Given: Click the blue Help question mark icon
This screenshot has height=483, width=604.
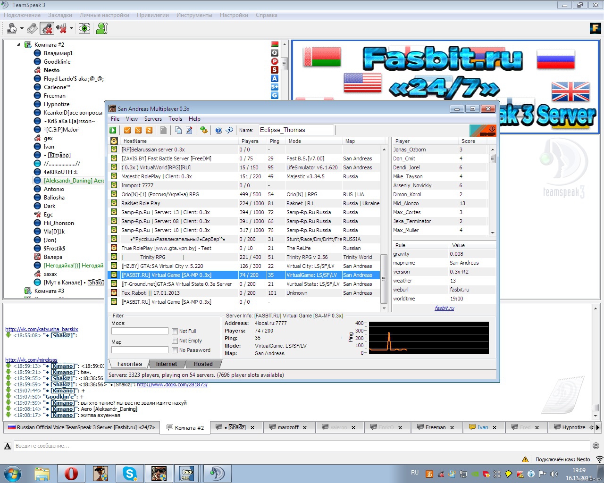Looking at the screenshot, I should pyautogui.click(x=218, y=130).
